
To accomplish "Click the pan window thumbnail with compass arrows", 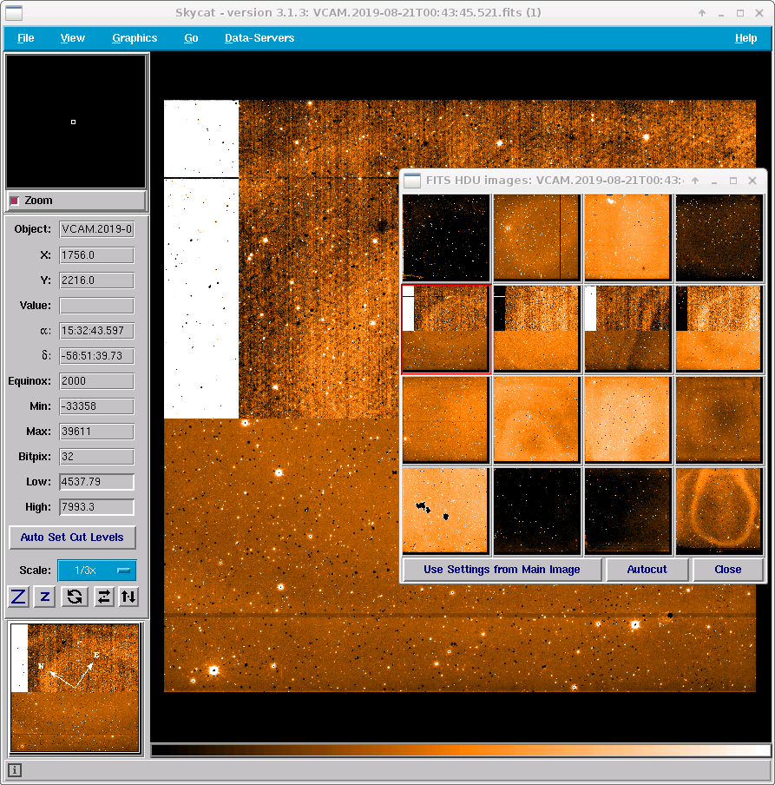I will click(75, 687).
